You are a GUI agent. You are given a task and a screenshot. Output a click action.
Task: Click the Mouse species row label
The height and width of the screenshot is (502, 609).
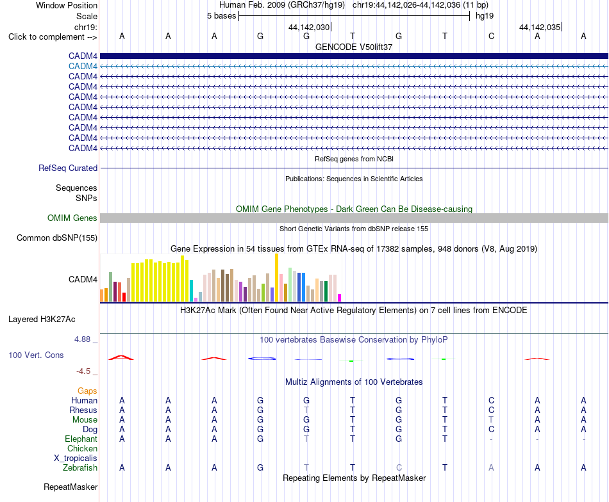85,420
